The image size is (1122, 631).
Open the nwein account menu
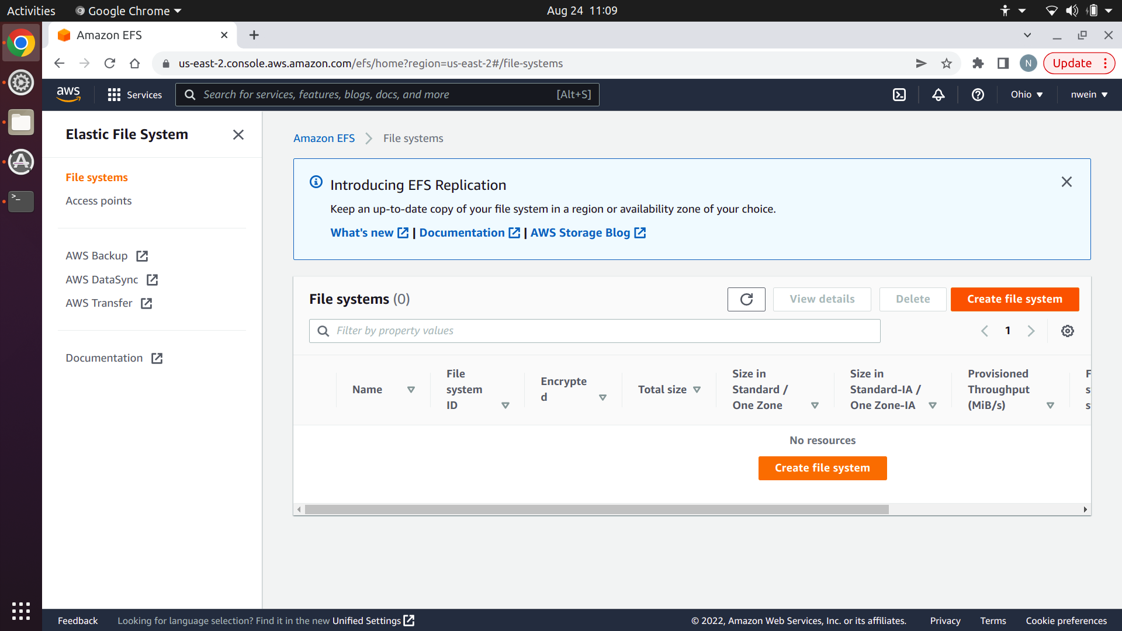click(1089, 95)
